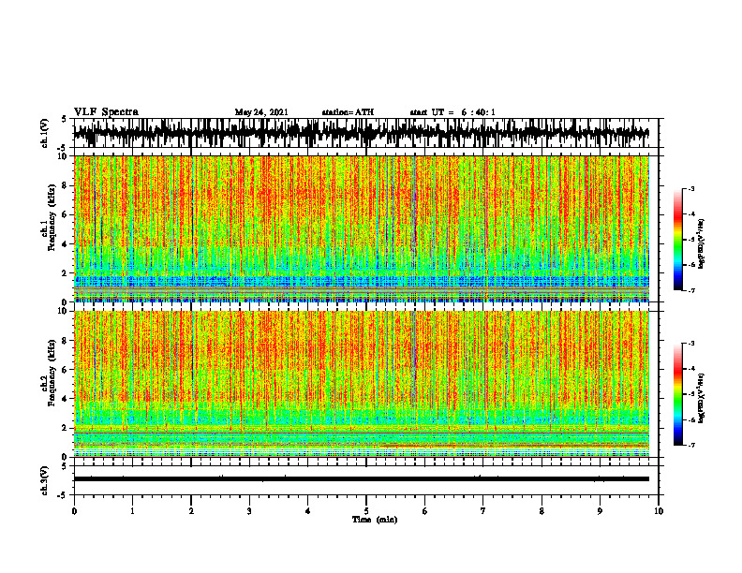Click the "6" kHz tick of ch.2 spectrogram

point(66,370)
